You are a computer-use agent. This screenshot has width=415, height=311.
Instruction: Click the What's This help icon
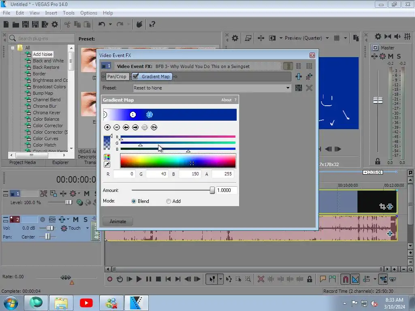coord(152,25)
